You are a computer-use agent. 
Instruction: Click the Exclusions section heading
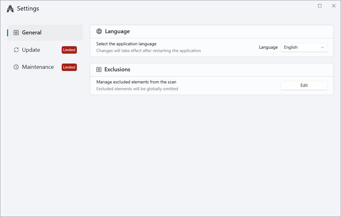click(x=117, y=69)
